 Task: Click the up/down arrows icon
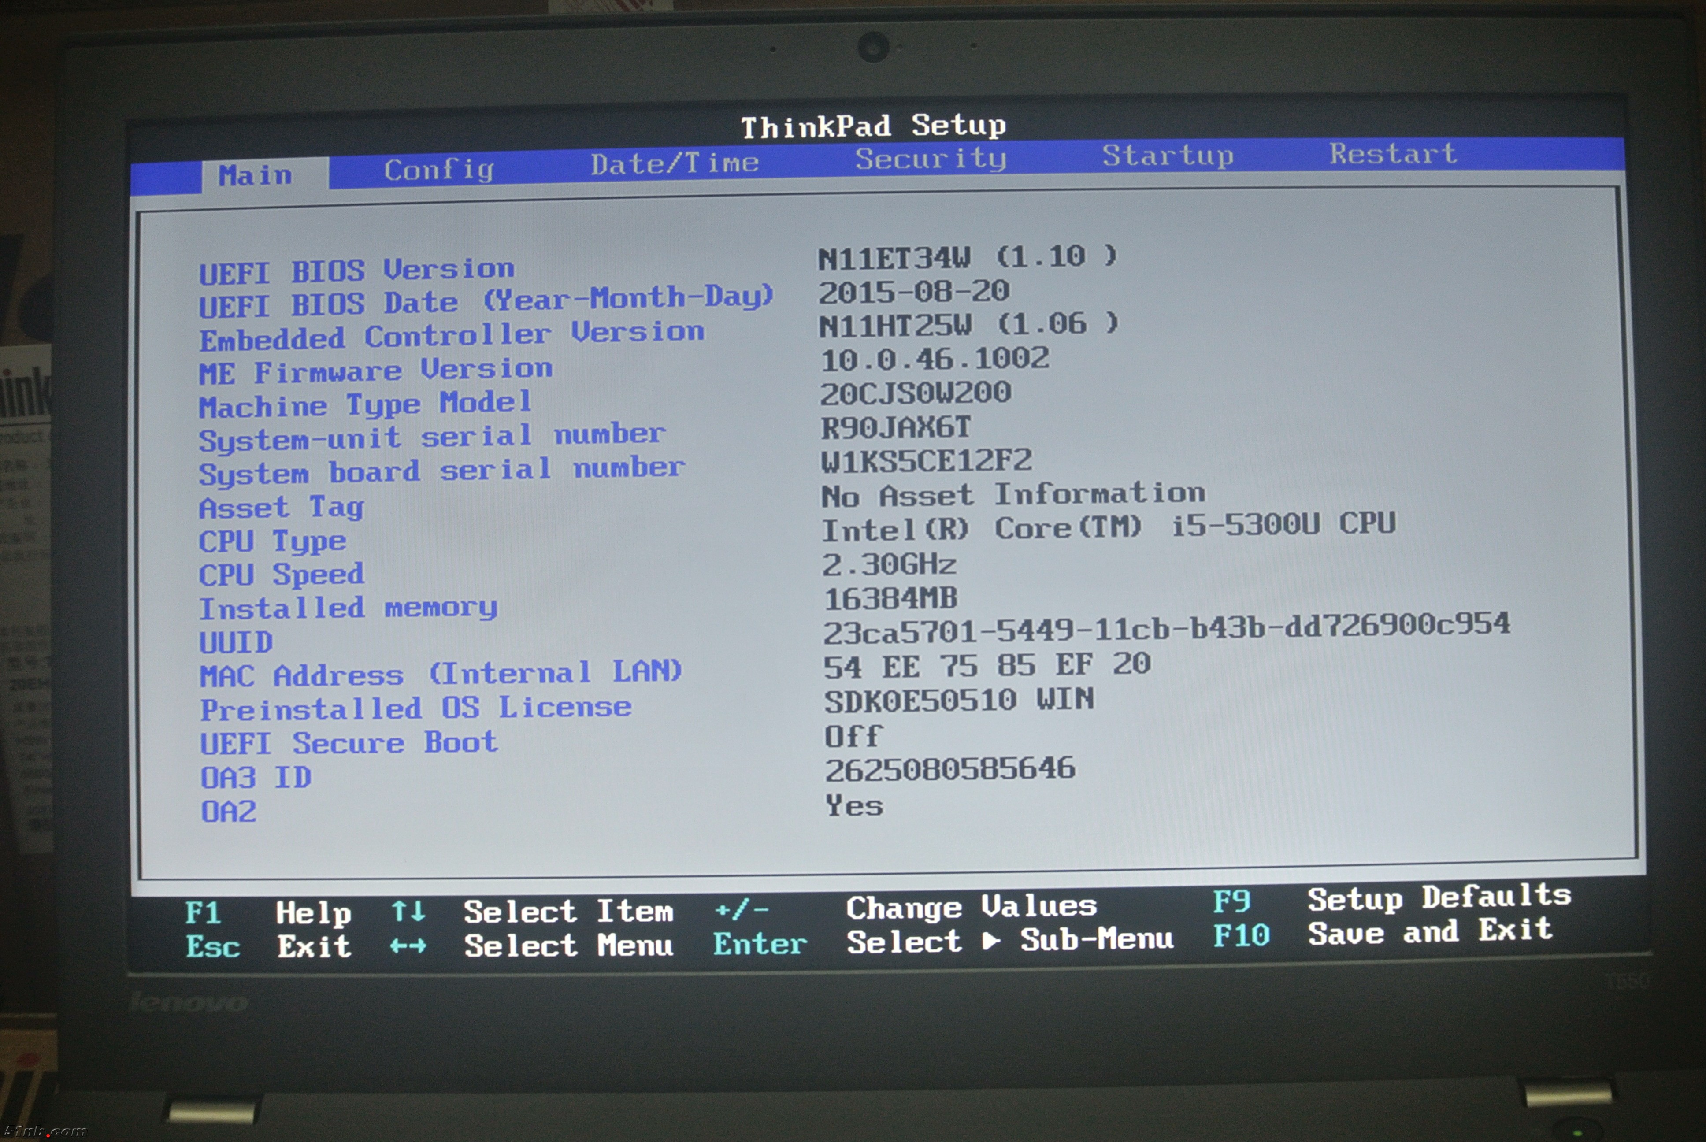408,911
